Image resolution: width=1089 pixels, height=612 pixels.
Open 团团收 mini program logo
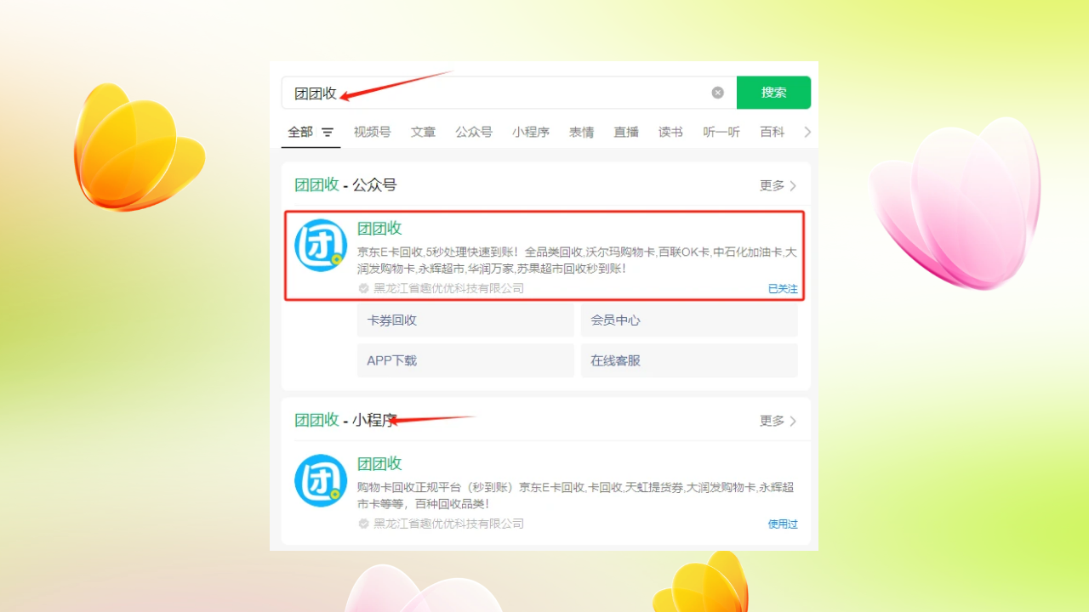click(x=321, y=480)
